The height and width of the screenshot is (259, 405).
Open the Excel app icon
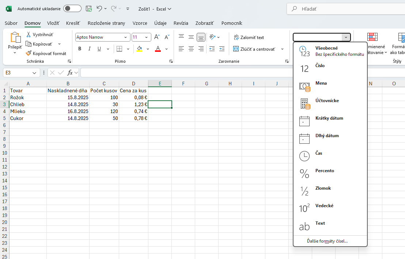9,9
